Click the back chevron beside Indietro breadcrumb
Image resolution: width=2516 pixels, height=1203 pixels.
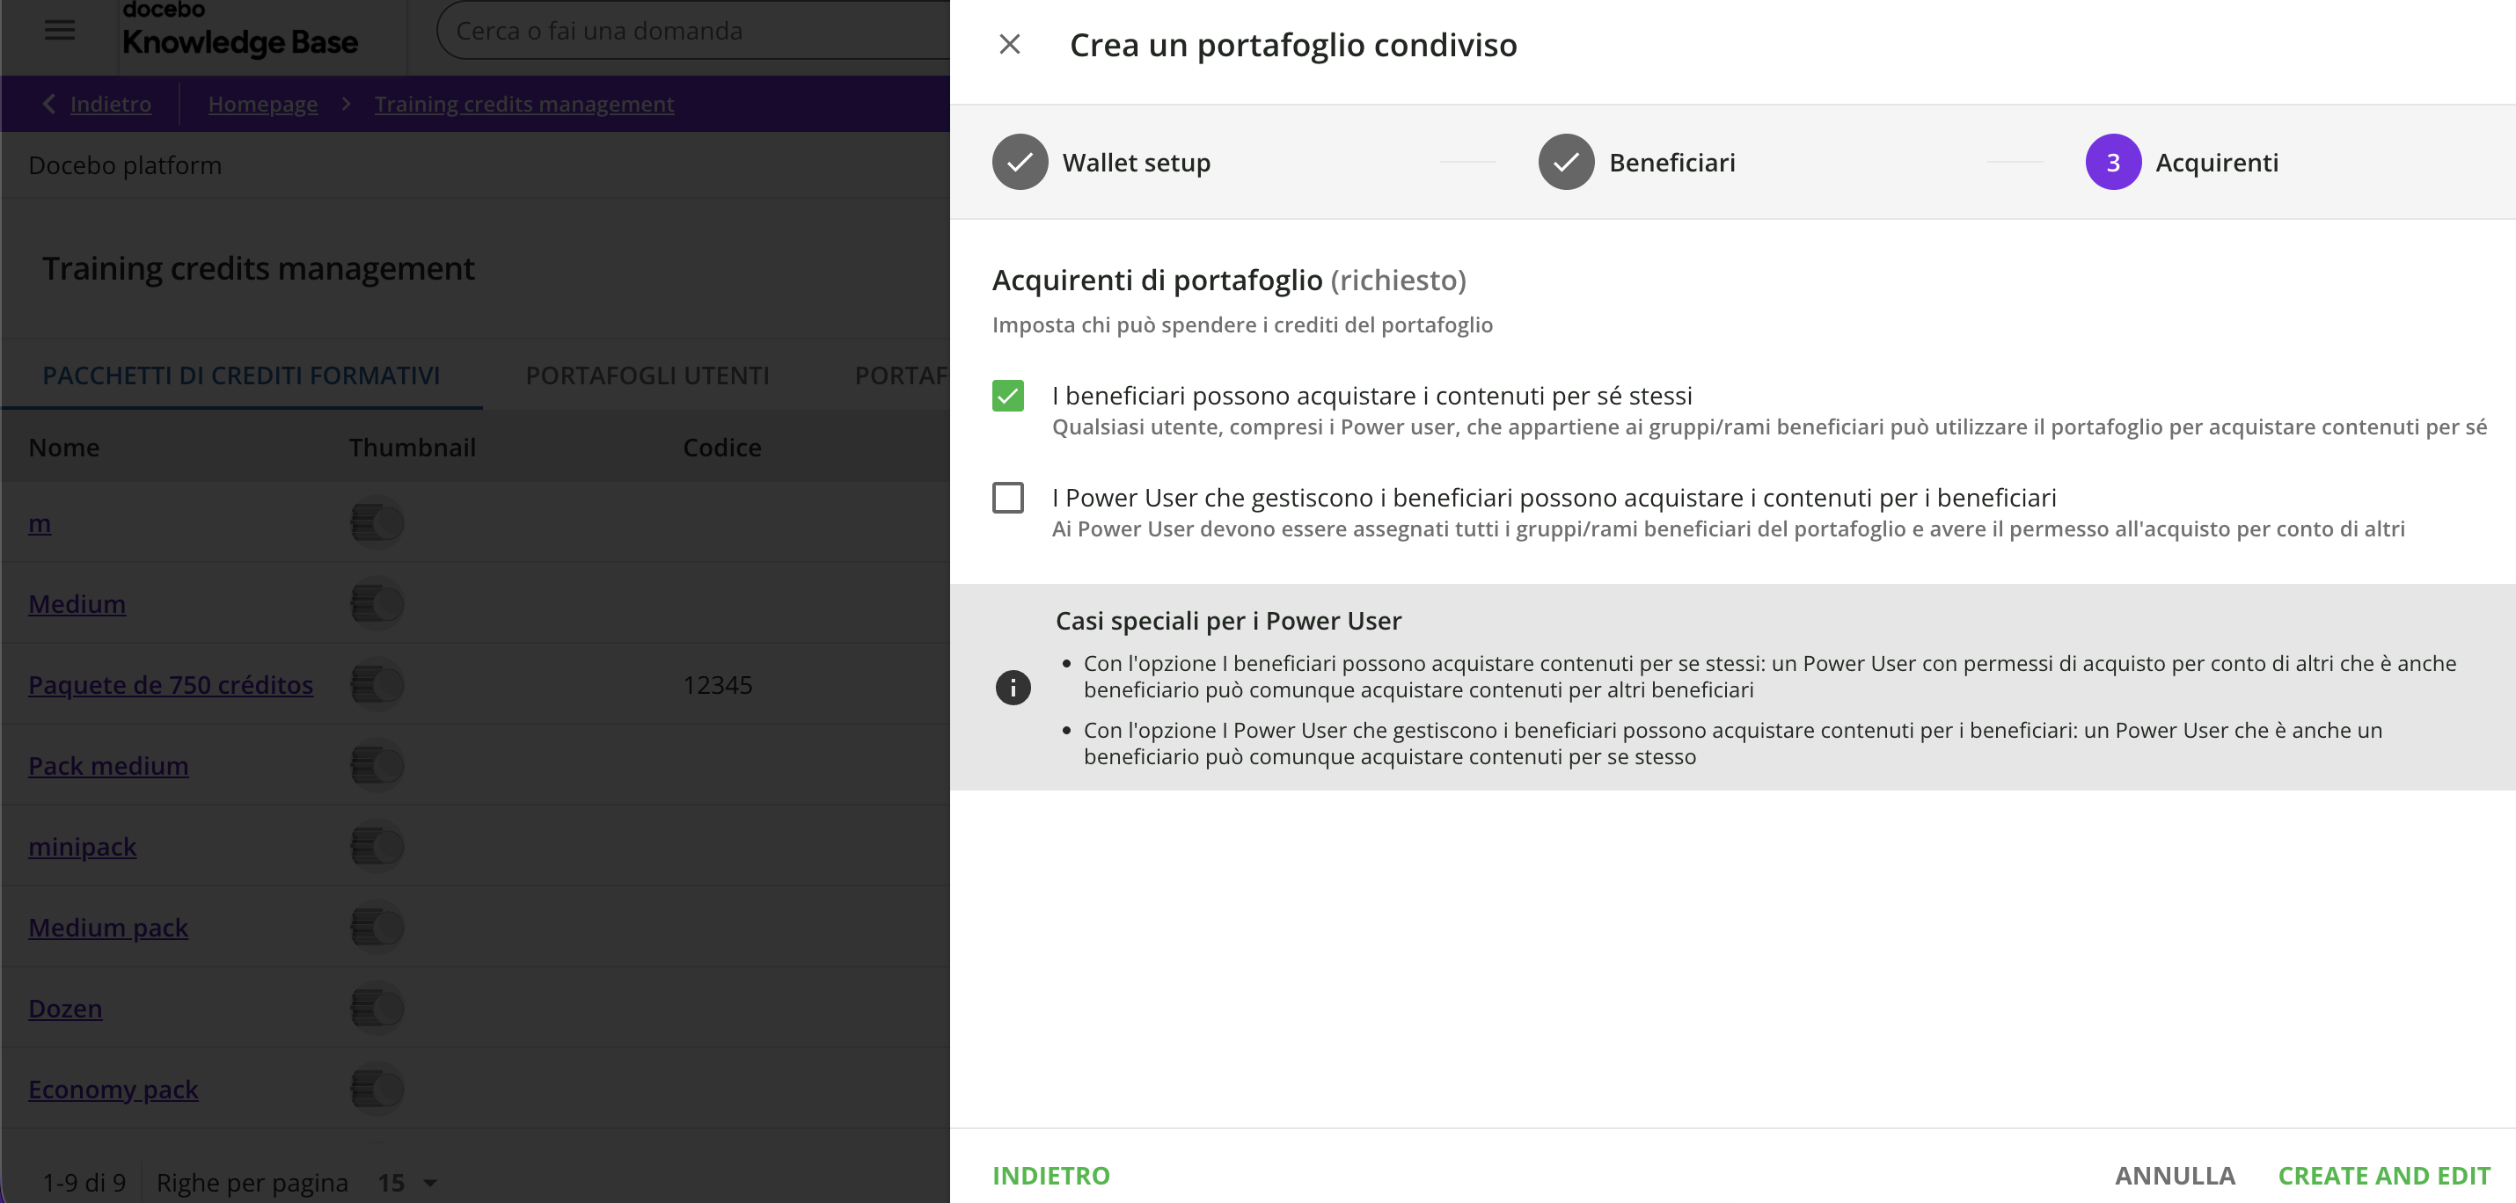[49, 104]
